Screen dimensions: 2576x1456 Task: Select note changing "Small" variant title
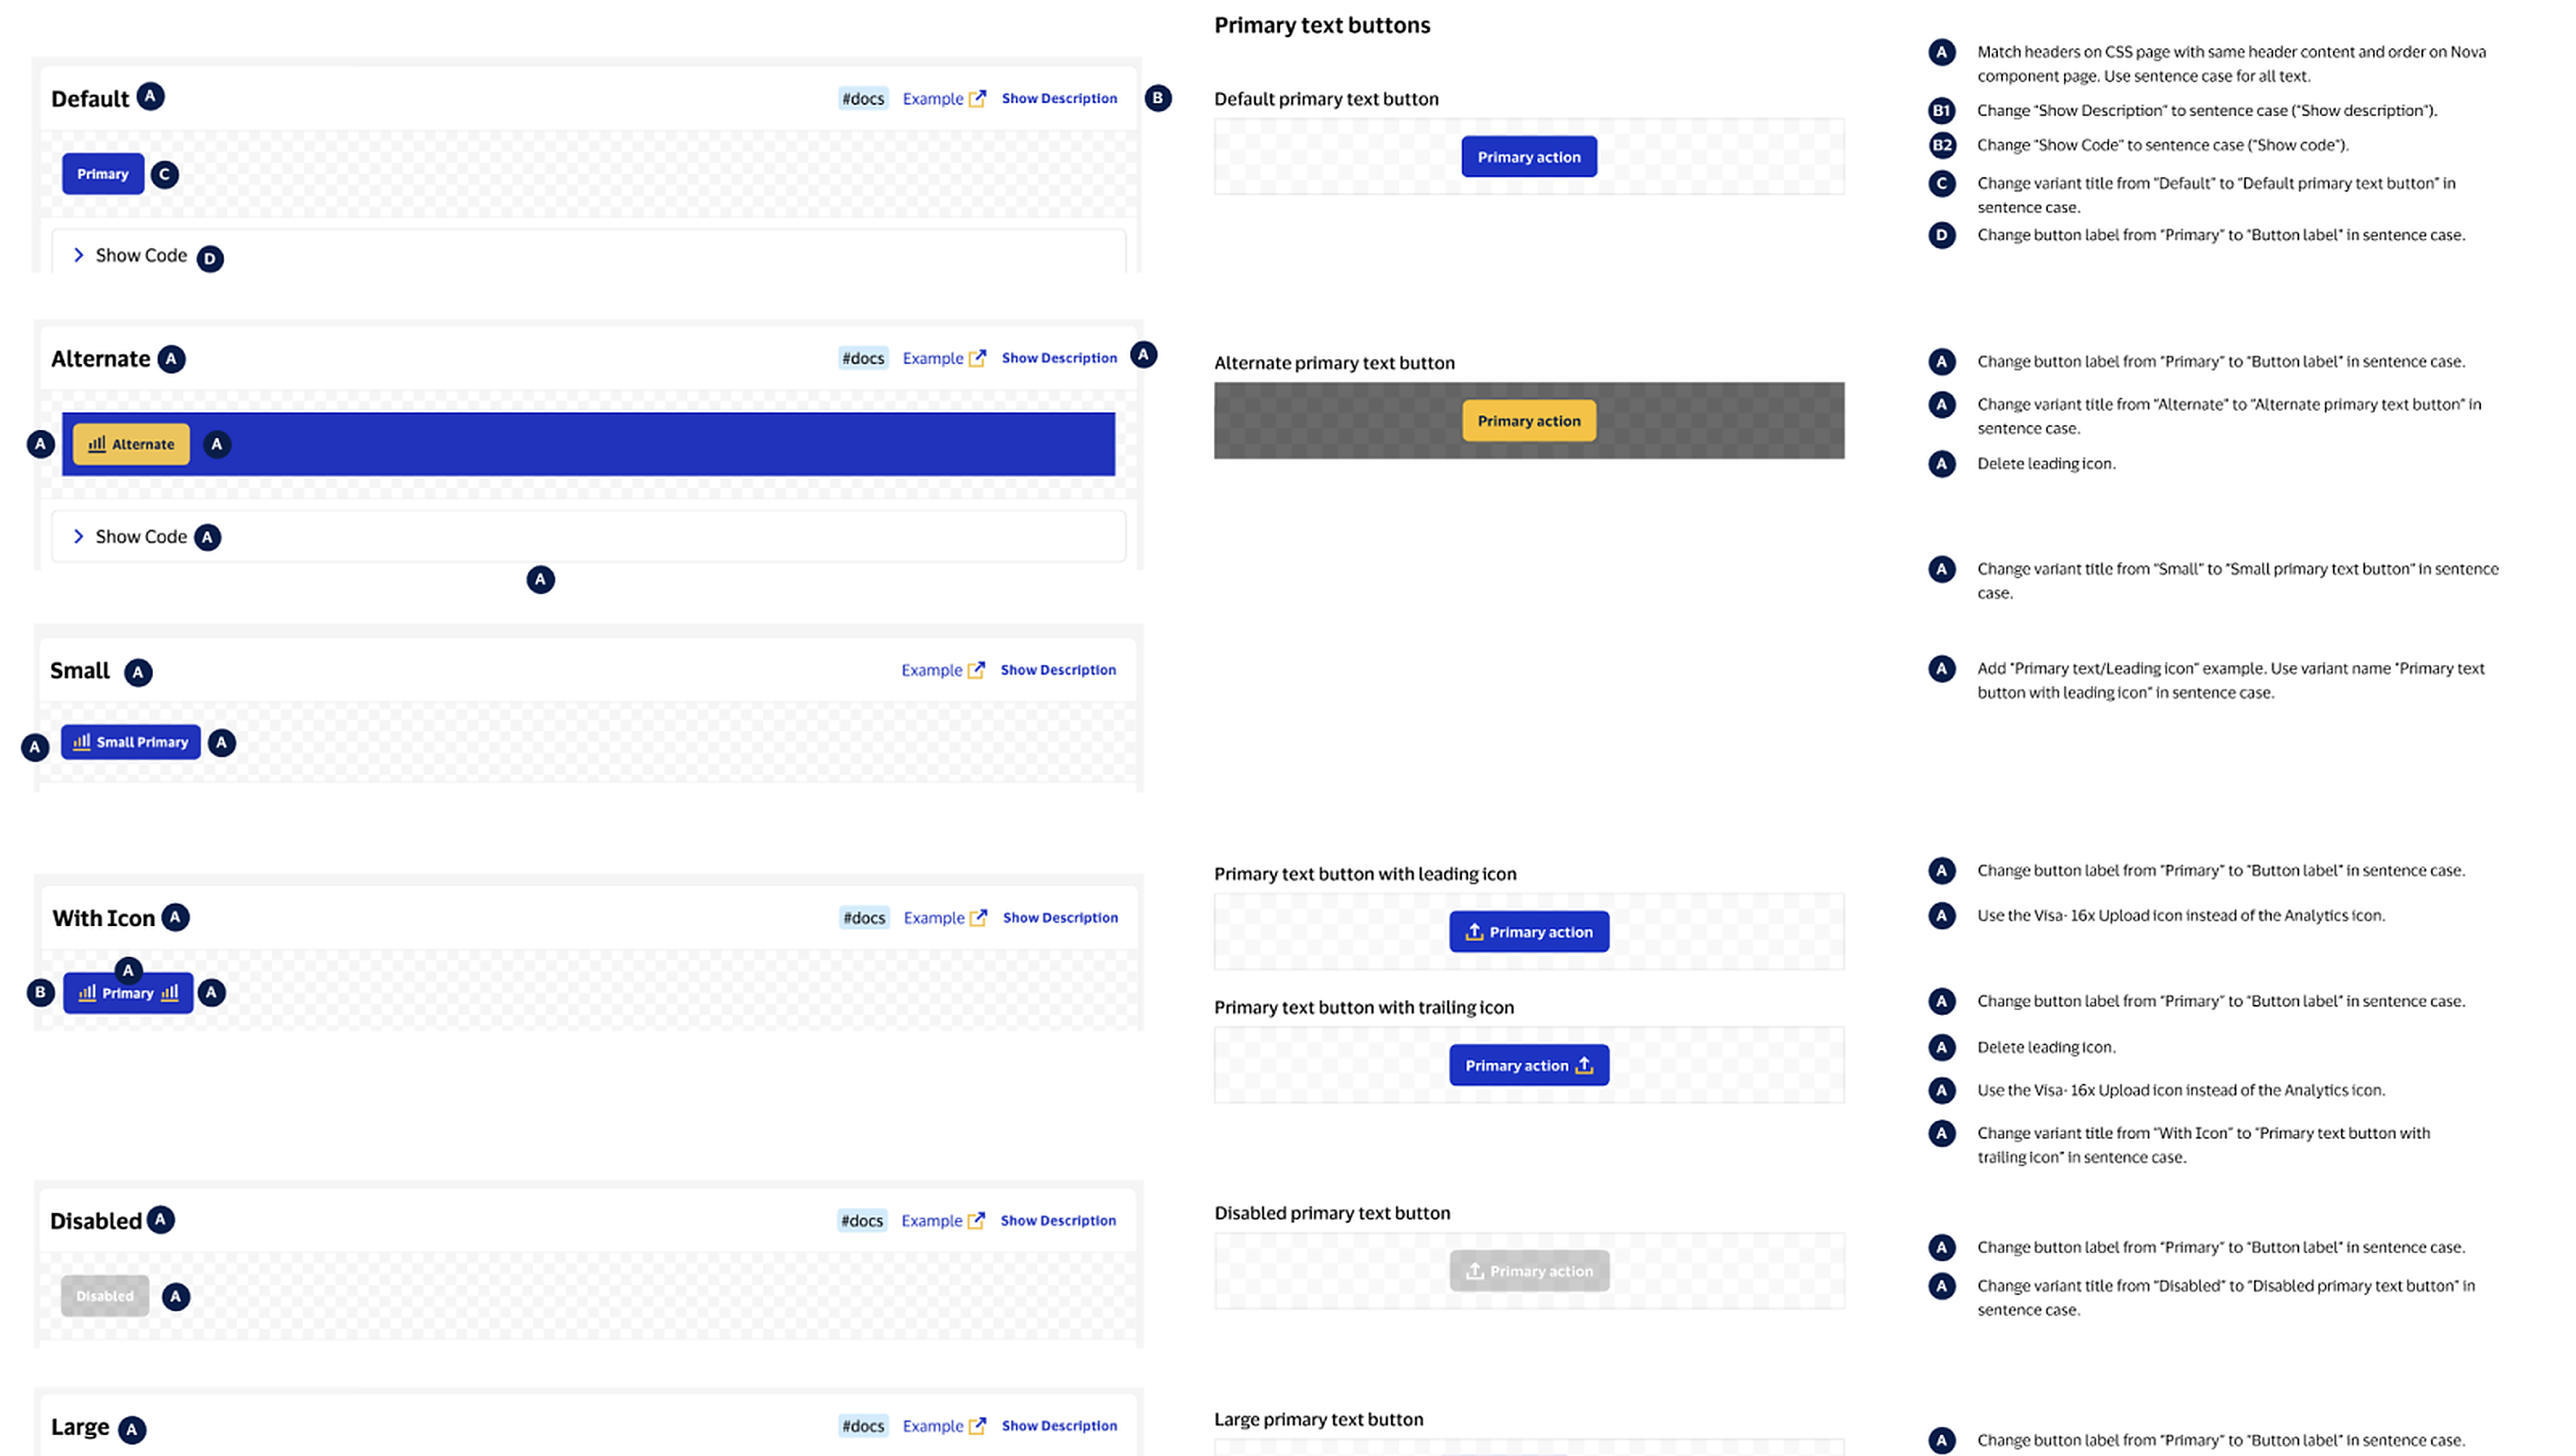pyautogui.click(x=2237, y=581)
